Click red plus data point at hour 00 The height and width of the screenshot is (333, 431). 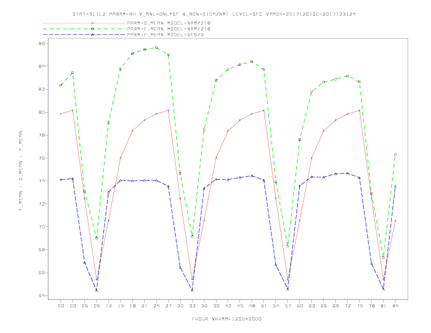pos(61,114)
